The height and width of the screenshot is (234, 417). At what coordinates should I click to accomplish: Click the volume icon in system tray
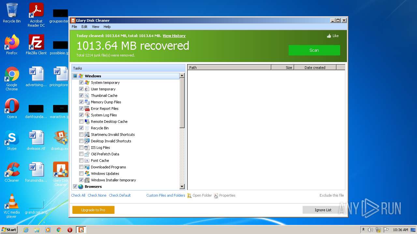370,230
